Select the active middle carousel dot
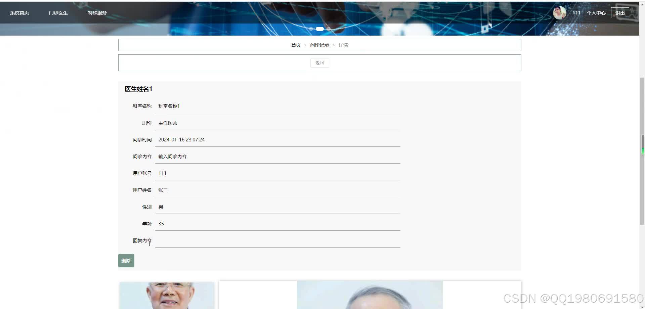Image resolution: width=645 pixels, height=309 pixels. (320, 29)
